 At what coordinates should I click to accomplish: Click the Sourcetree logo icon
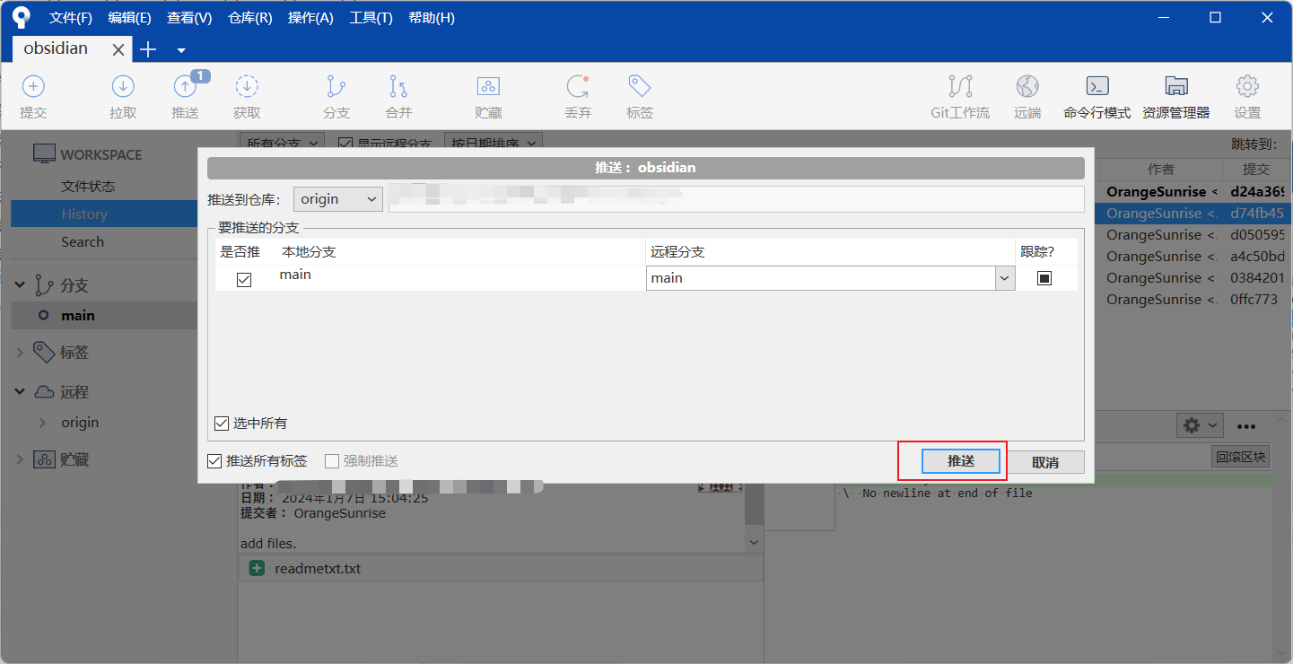[22, 17]
